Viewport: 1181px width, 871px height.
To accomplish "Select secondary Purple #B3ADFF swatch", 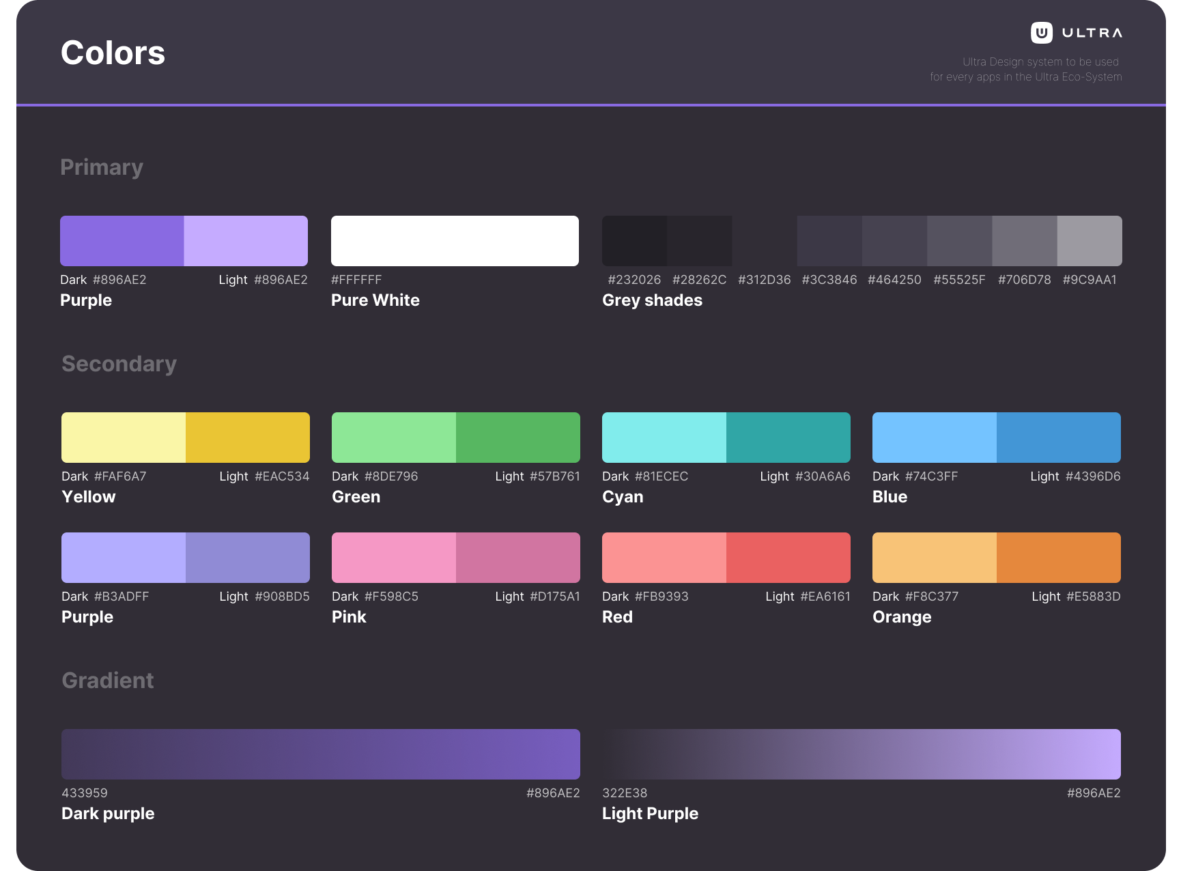I will [x=124, y=558].
